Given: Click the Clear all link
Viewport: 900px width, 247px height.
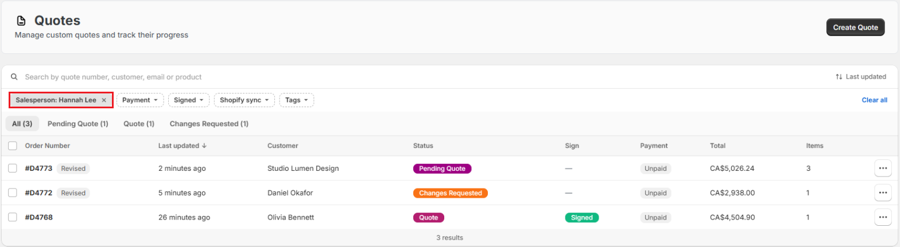Looking at the screenshot, I should pyautogui.click(x=874, y=100).
